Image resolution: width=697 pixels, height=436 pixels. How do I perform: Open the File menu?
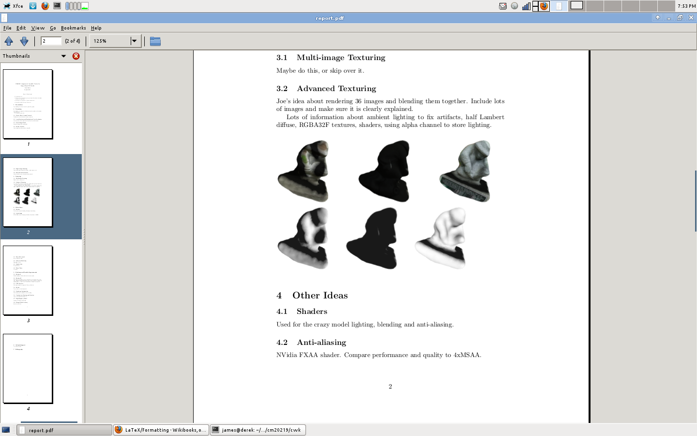pyautogui.click(x=7, y=28)
